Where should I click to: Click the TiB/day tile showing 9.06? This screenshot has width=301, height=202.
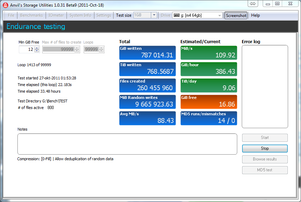pyautogui.click(x=209, y=86)
